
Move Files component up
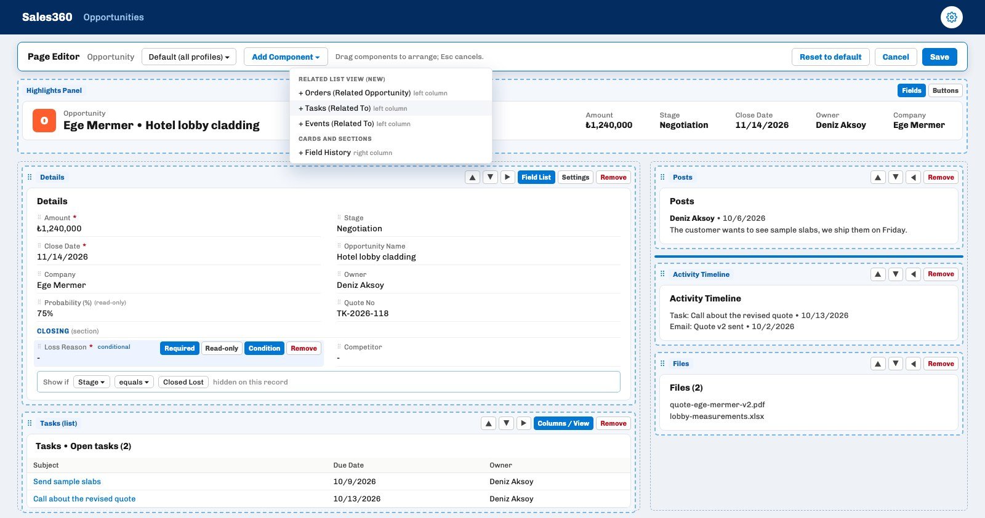(x=878, y=364)
